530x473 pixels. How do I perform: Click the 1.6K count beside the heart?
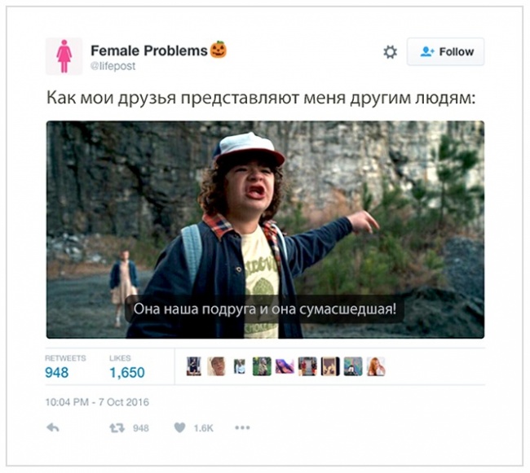204,428
